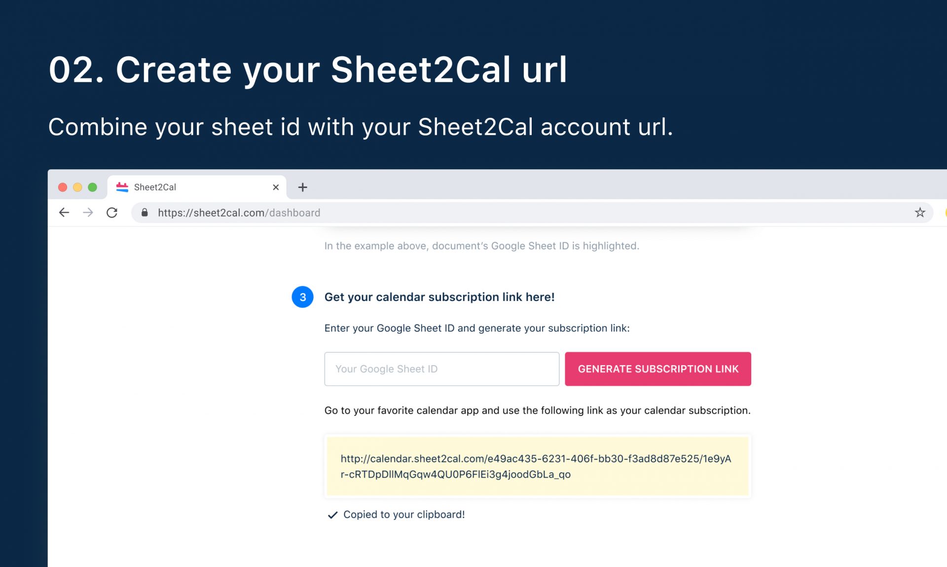Click the browser forward arrow
Viewport: 947px width, 567px height.
pos(88,213)
